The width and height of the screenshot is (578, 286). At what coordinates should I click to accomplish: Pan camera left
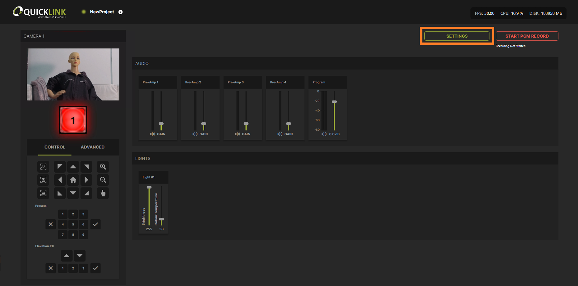[x=60, y=180]
